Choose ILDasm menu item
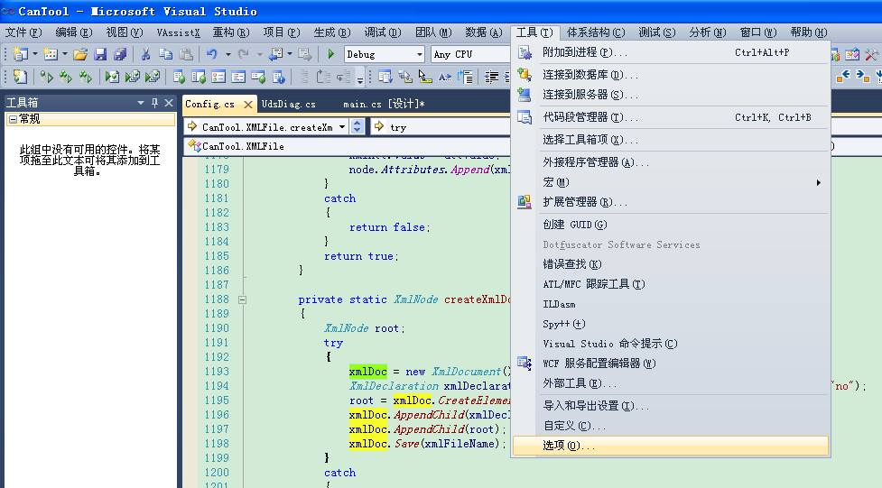882x488 pixels. click(x=671, y=304)
